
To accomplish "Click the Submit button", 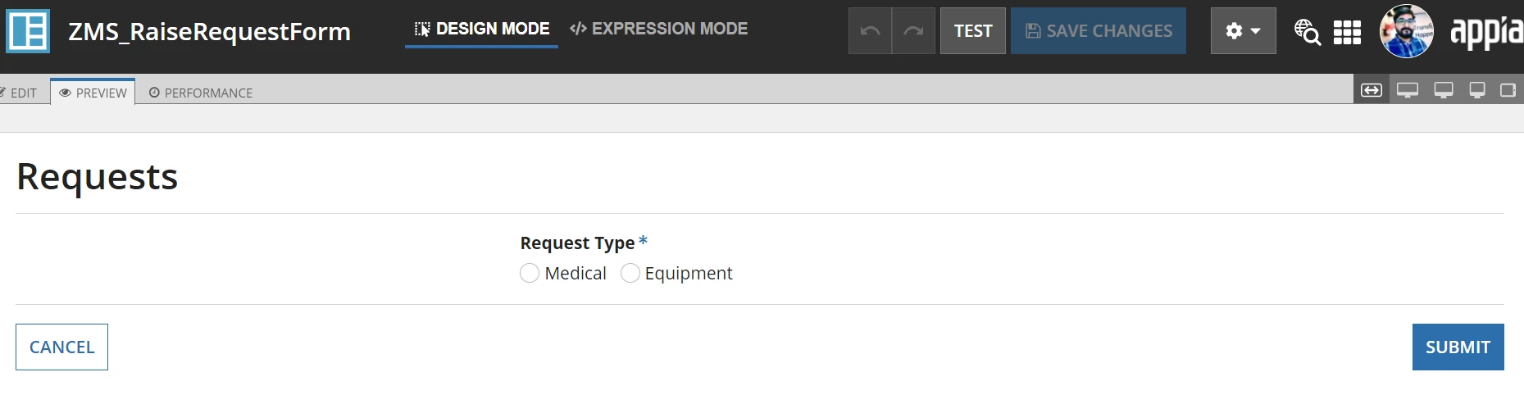I will (x=1458, y=347).
